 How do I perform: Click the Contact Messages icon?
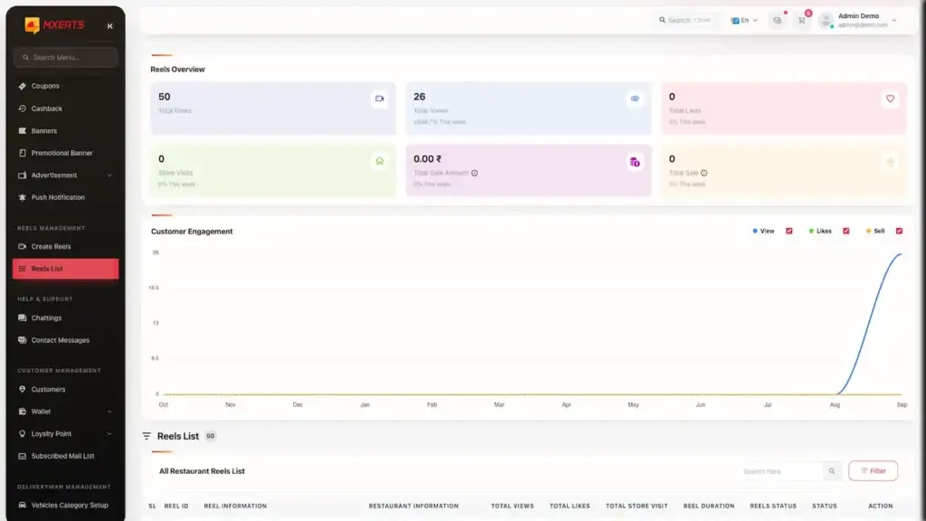[23, 340]
